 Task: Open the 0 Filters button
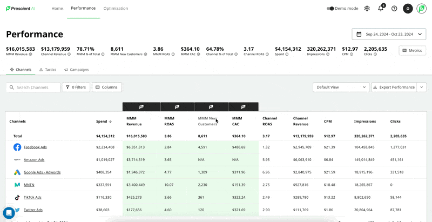(x=76, y=87)
